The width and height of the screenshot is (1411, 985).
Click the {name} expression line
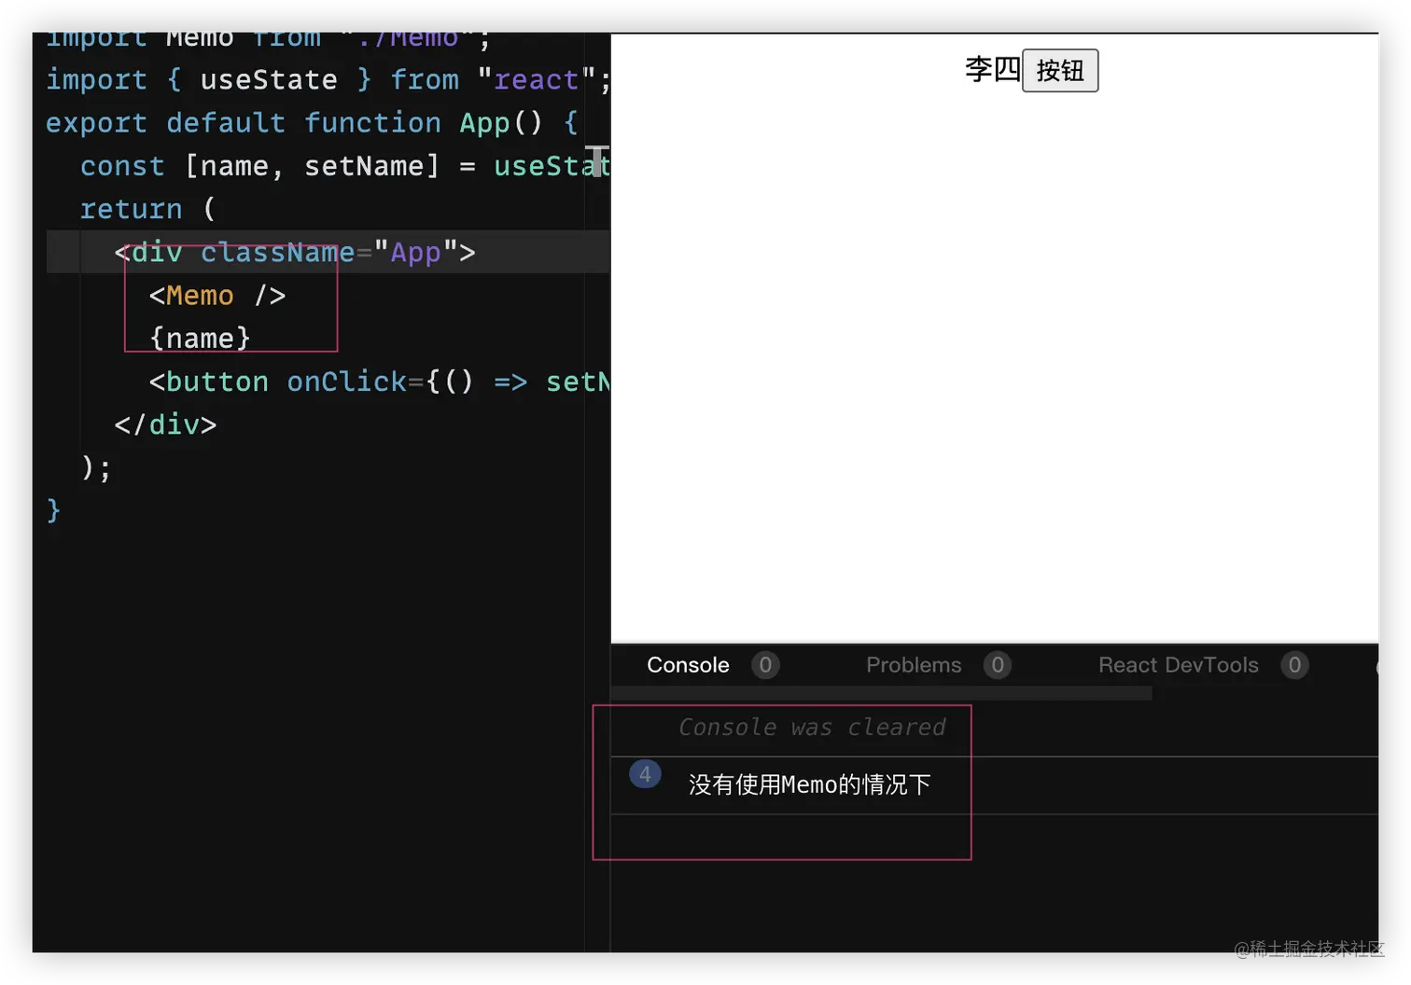tap(200, 339)
